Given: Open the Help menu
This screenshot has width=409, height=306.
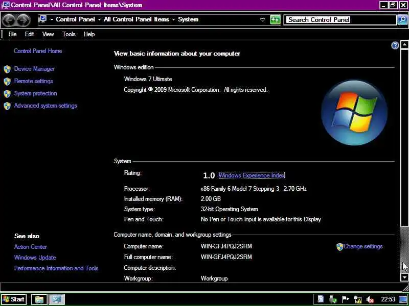Looking at the screenshot, I should 89,34.
